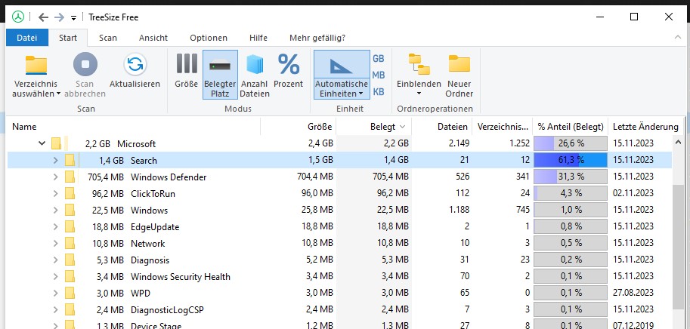Open the Einblenden dropdown

[419, 76]
